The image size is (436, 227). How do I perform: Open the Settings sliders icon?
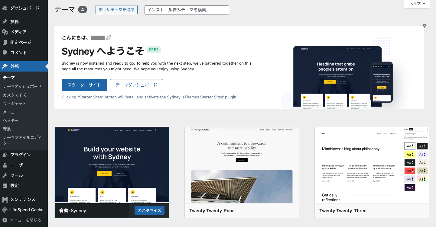pos(5,186)
